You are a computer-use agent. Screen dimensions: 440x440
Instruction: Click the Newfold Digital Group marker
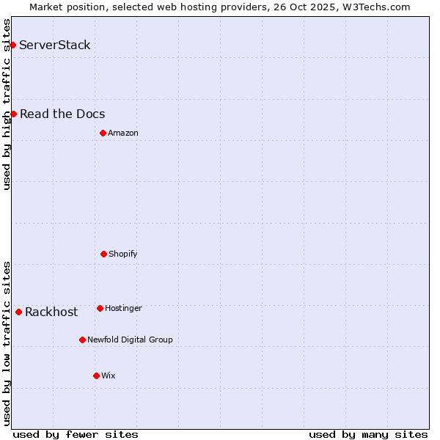82,340
